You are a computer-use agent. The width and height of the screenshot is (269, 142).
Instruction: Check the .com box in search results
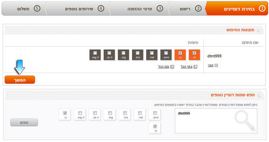166,53
